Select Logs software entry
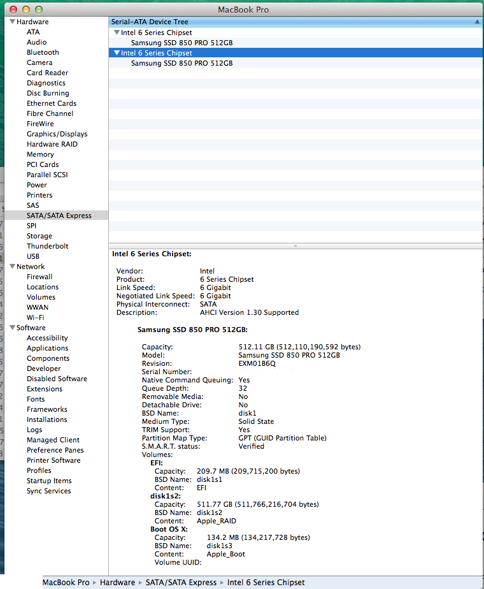Viewport: 484px width, 589px height. [34, 430]
